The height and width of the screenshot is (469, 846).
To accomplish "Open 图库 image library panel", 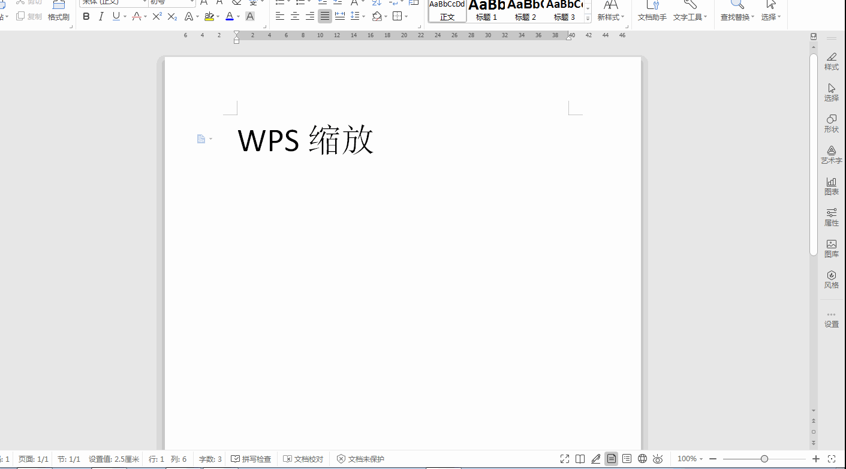I will click(832, 248).
